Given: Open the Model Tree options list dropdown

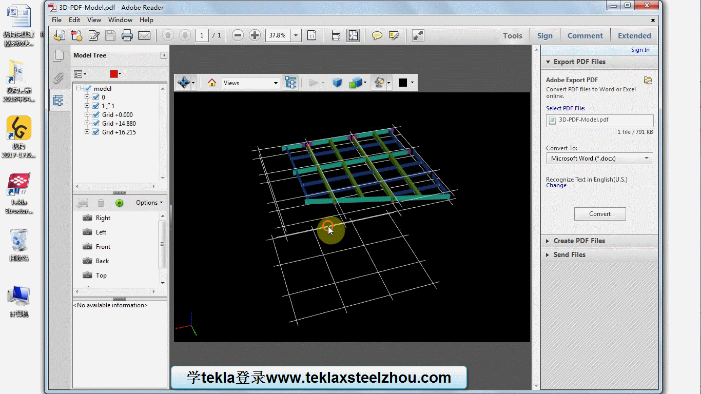Looking at the screenshot, I should coord(80,74).
